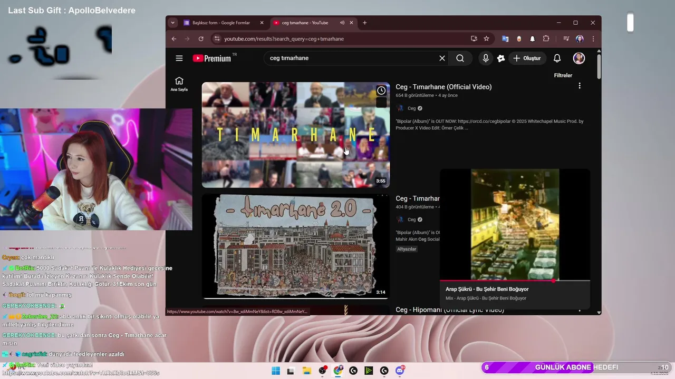
Task: Open Ceg - Tımarhane (Official Video) title
Action: (x=443, y=87)
